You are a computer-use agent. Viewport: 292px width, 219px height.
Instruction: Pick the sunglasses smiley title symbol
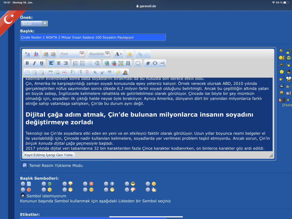tap(127, 184)
